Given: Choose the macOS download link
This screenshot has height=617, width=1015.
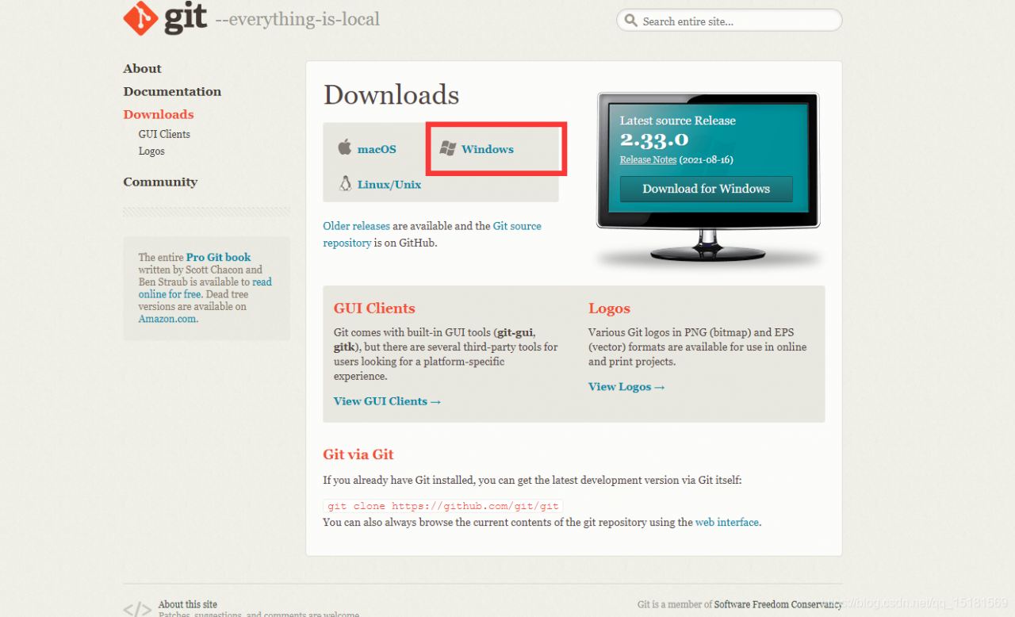Looking at the screenshot, I should 377,149.
